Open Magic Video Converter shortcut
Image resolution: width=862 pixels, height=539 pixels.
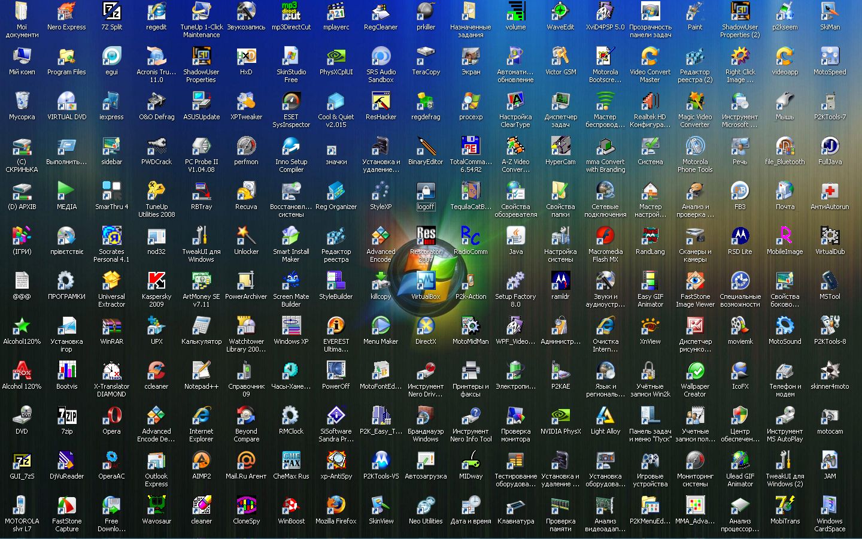click(x=695, y=101)
